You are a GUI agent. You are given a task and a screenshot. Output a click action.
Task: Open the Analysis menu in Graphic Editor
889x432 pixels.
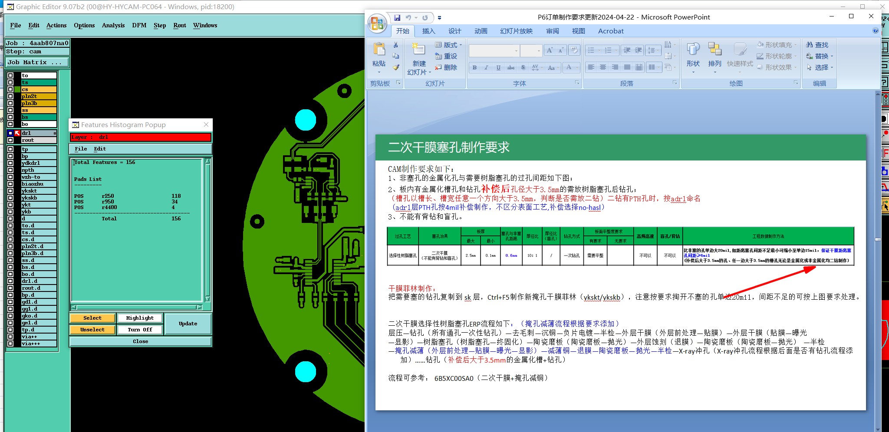(113, 25)
